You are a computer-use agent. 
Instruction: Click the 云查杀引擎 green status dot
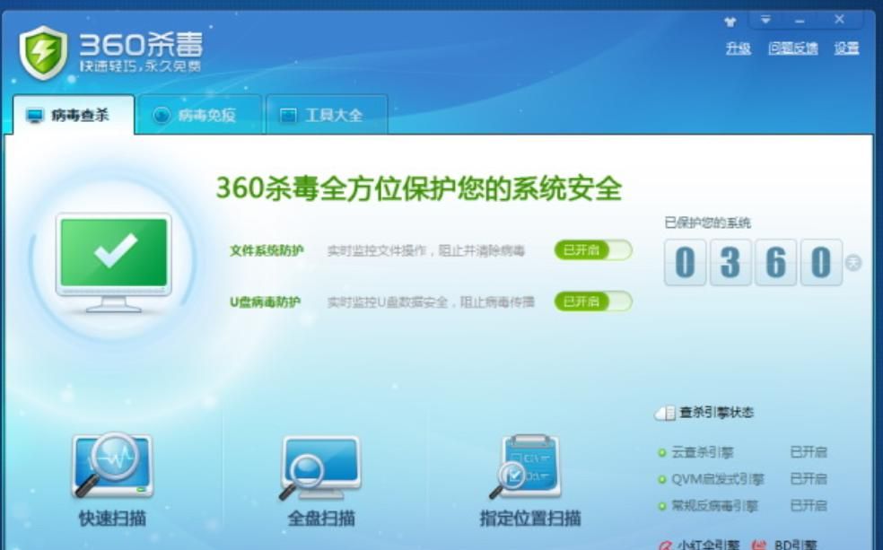661,452
